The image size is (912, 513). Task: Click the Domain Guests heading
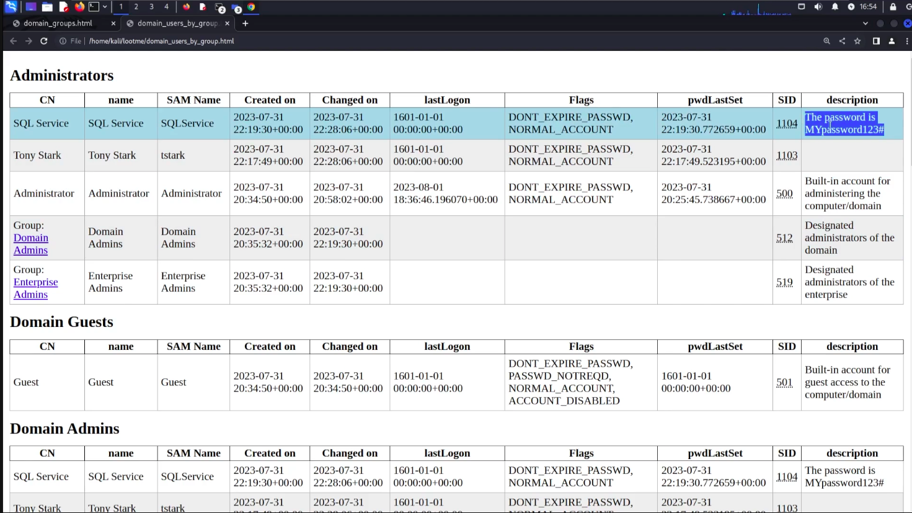(x=61, y=322)
